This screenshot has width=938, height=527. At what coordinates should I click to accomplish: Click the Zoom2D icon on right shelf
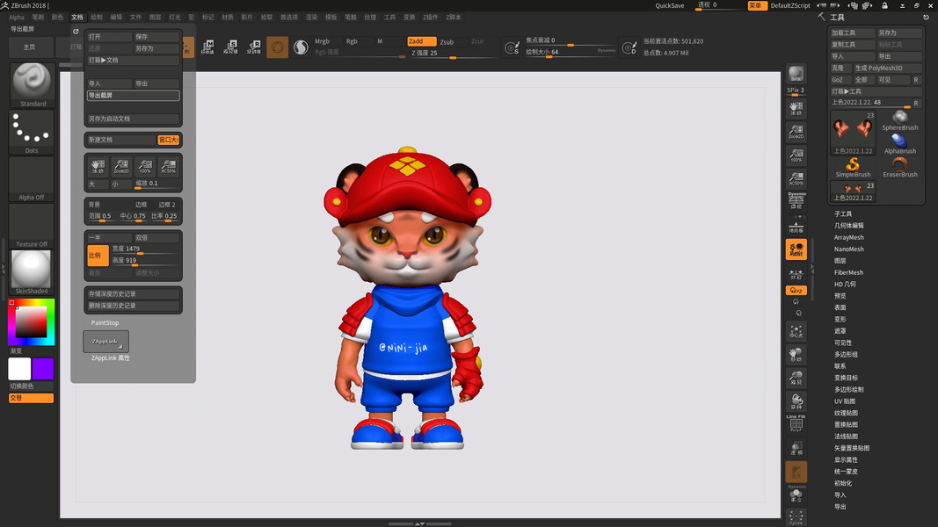pos(796,132)
